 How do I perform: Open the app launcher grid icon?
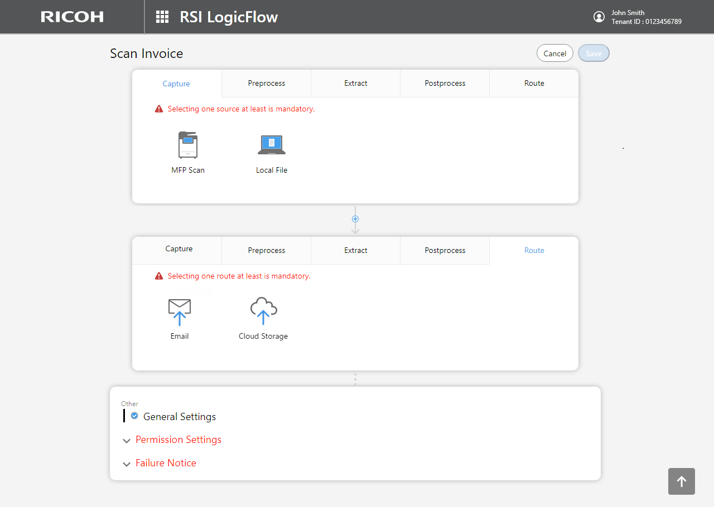click(162, 17)
